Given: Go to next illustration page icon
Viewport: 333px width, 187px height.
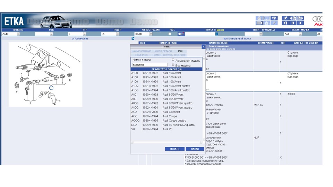Looking at the screenshot, I should [x=300, y=18].
